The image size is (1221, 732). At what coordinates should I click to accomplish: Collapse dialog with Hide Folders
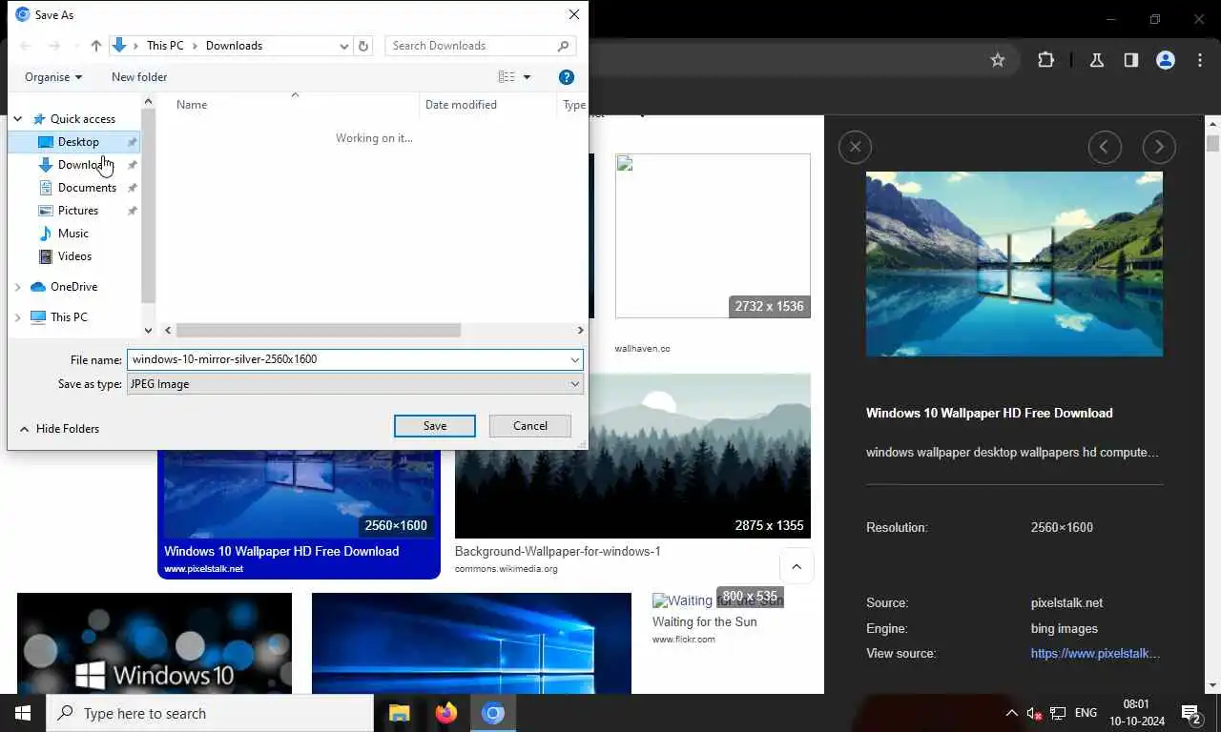(x=59, y=429)
